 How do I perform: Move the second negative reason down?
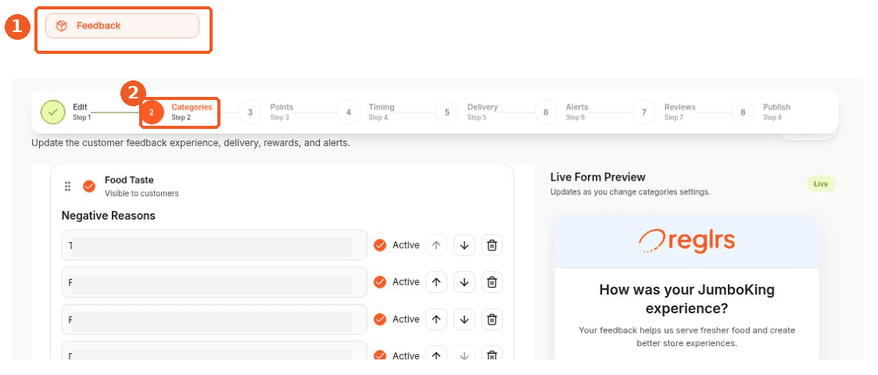(464, 282)
